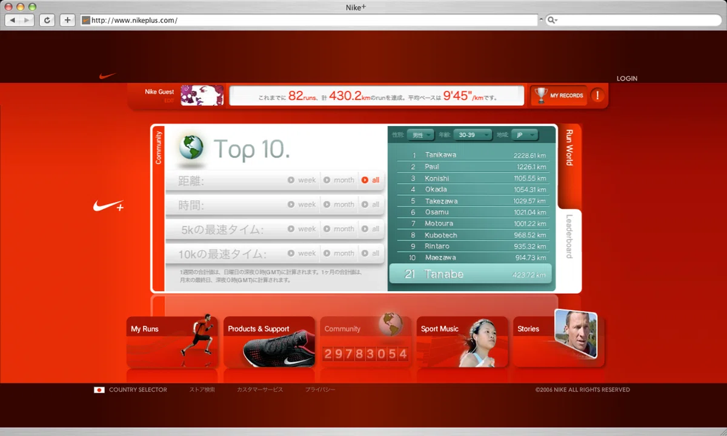The image size is (727, 436).
Task: Select week for 時間 row
Action: coord(302,205)
